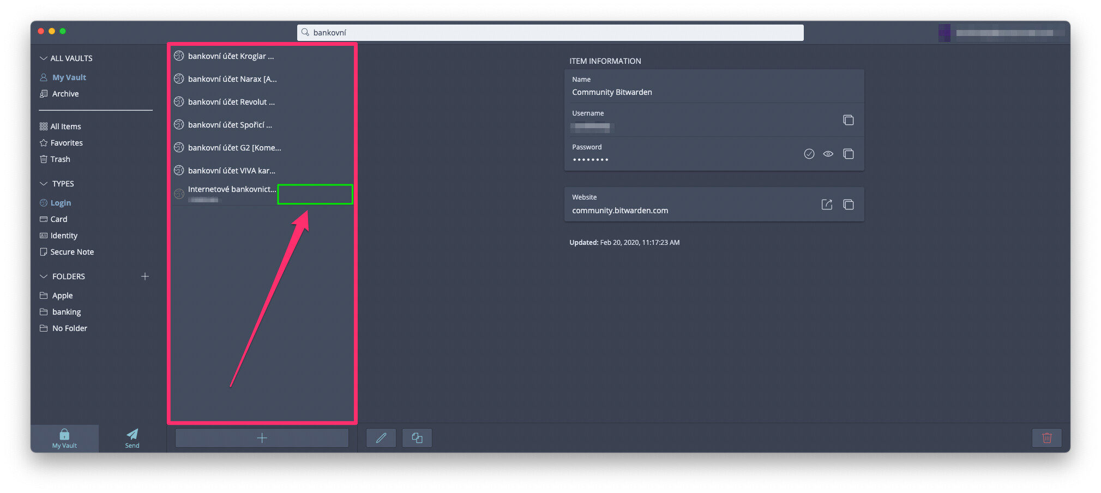Select bankovní účet Revolut item

[x=262, y=102]
